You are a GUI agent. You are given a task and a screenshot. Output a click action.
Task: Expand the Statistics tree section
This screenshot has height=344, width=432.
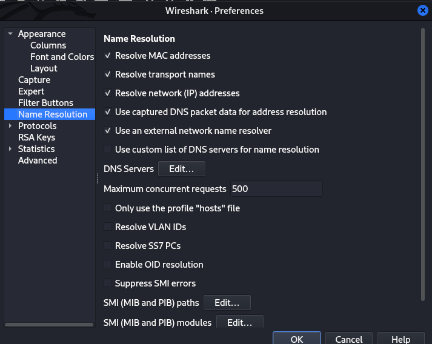pos(10,149)
